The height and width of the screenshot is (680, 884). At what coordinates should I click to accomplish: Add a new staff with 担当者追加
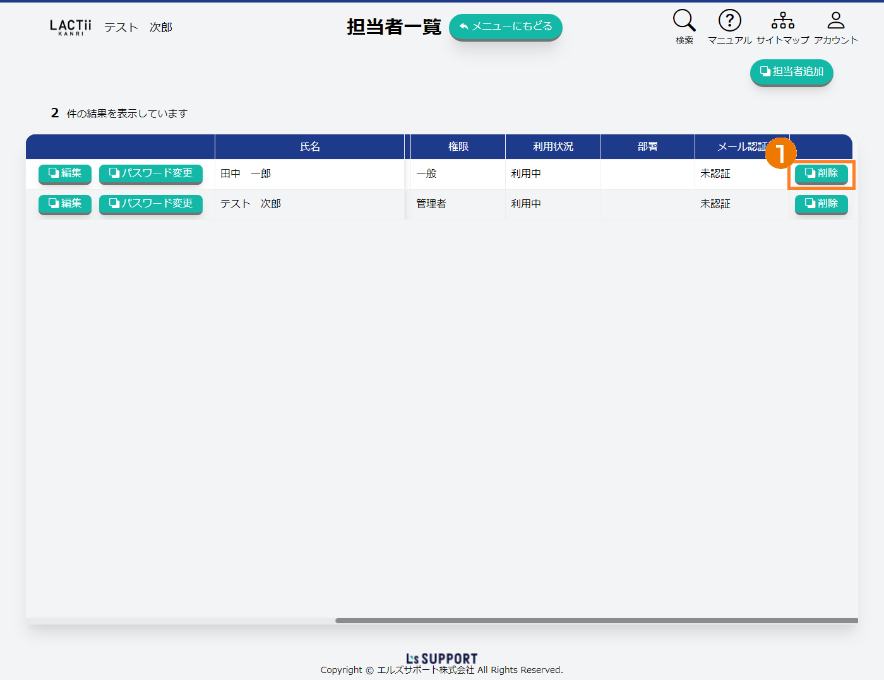[791, 72]
